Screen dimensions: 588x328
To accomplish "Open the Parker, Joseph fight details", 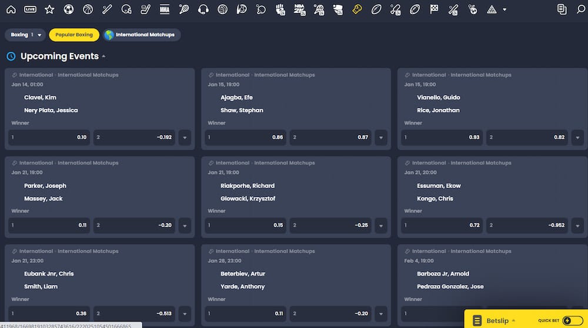I will [x=45, y=186].
